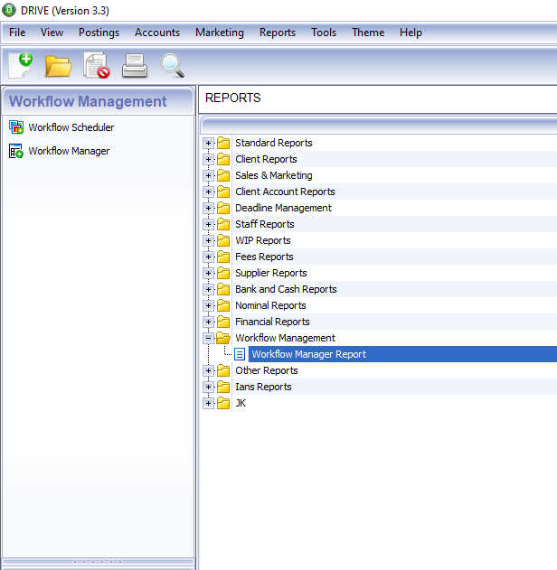Click the Deadline Management folder icon
The image size is (557, 570).
coord(223,208)
